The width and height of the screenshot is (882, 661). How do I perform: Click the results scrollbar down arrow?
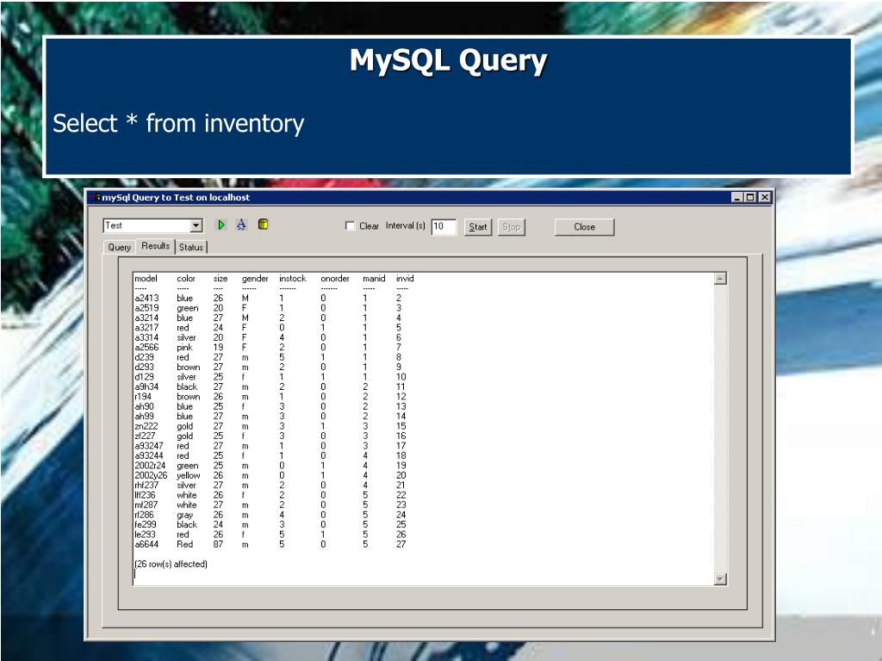coord(720,579)
